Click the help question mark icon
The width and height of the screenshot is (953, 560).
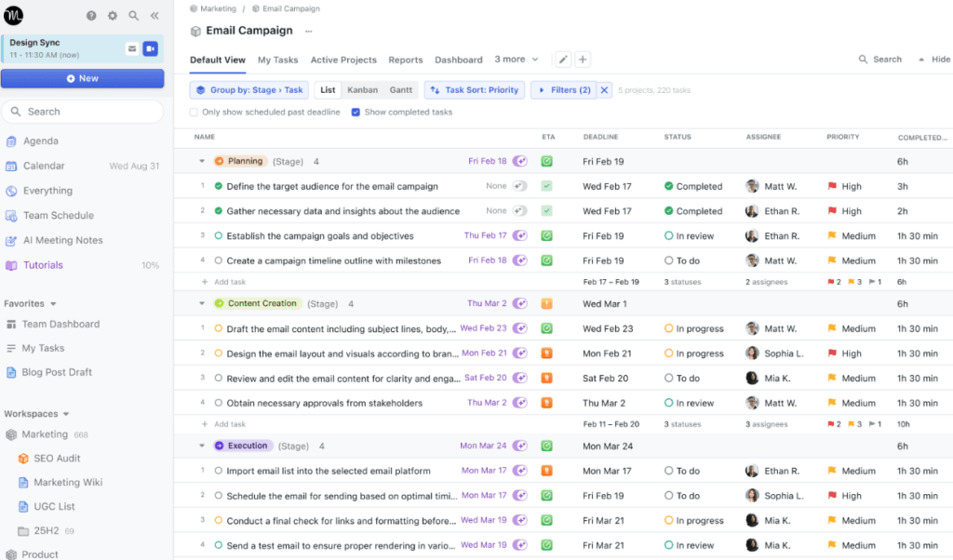pyautogui.click(x=91, y=16)
